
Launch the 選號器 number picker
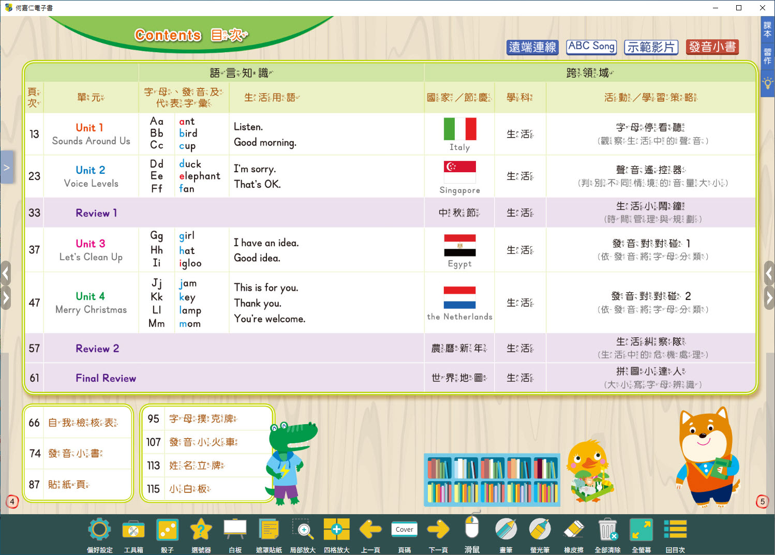pos(201,530)
